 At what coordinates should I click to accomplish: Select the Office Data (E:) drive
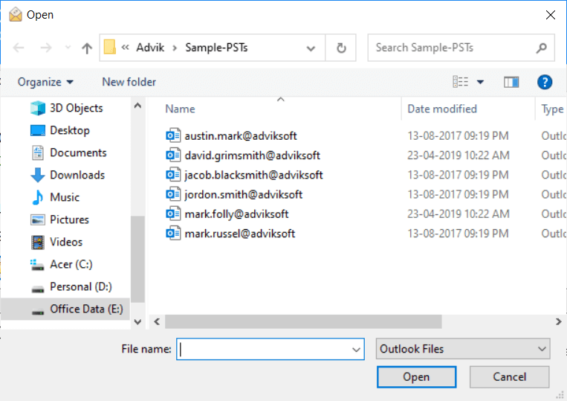tap(65, 309)
